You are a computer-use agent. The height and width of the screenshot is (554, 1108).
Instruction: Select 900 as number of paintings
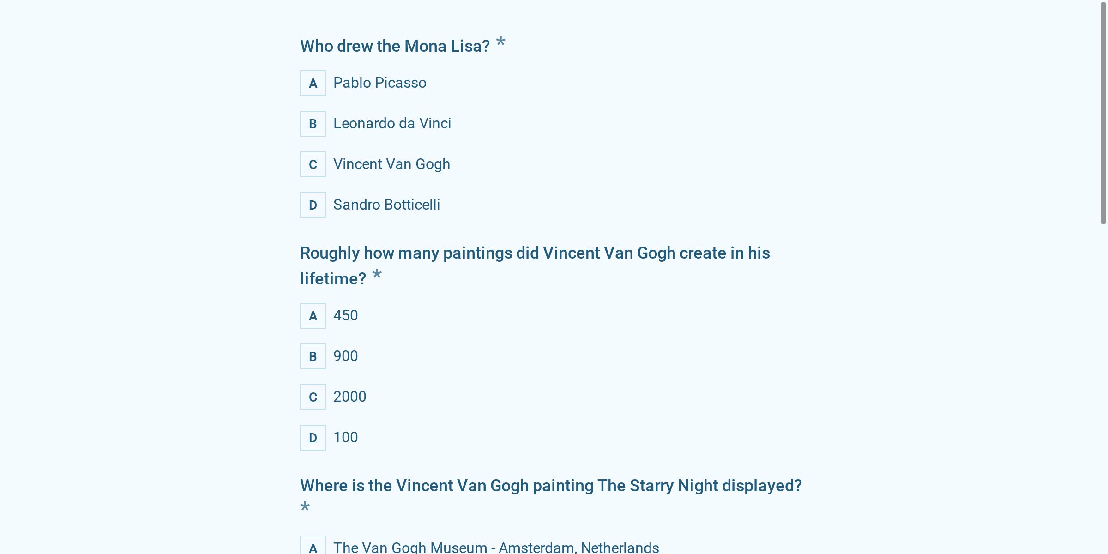[345, 356]
